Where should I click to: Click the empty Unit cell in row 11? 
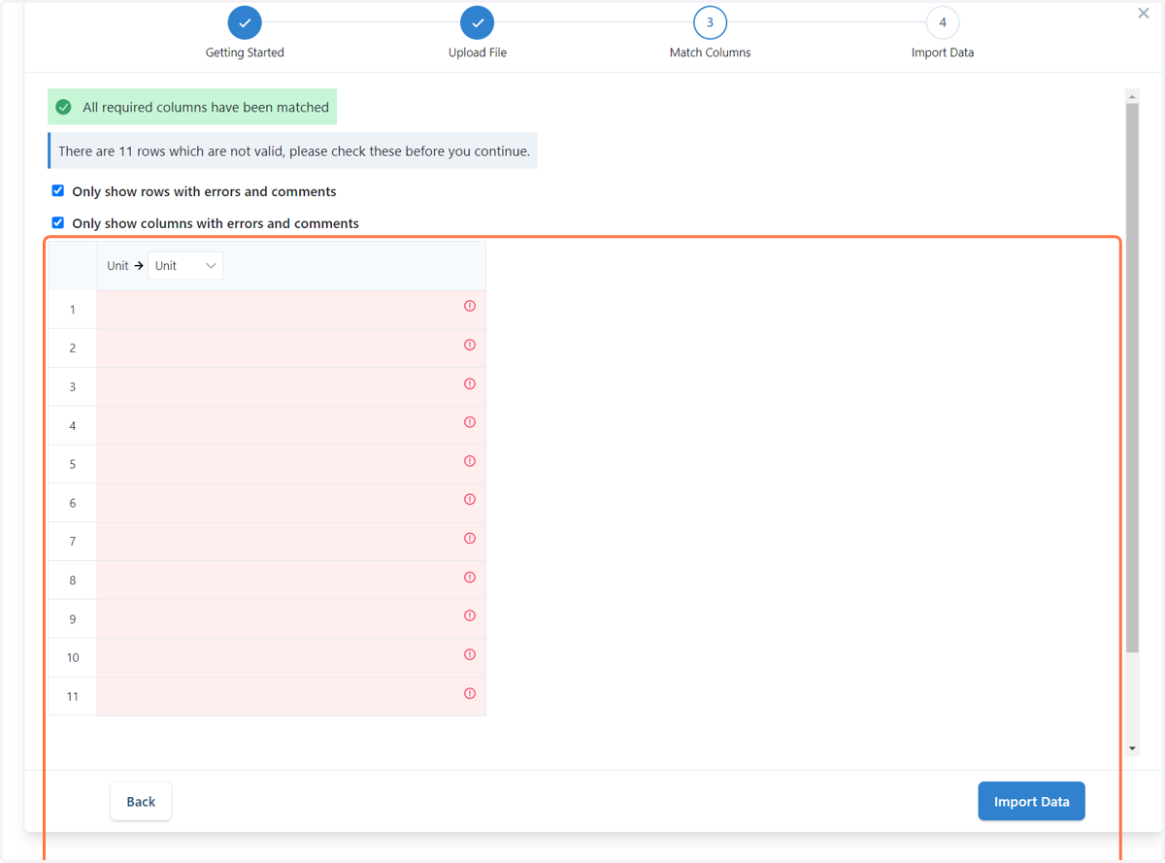pos(291,697)
